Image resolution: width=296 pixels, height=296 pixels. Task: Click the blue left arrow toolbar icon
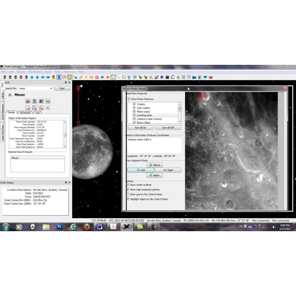[x=43, y=77]
